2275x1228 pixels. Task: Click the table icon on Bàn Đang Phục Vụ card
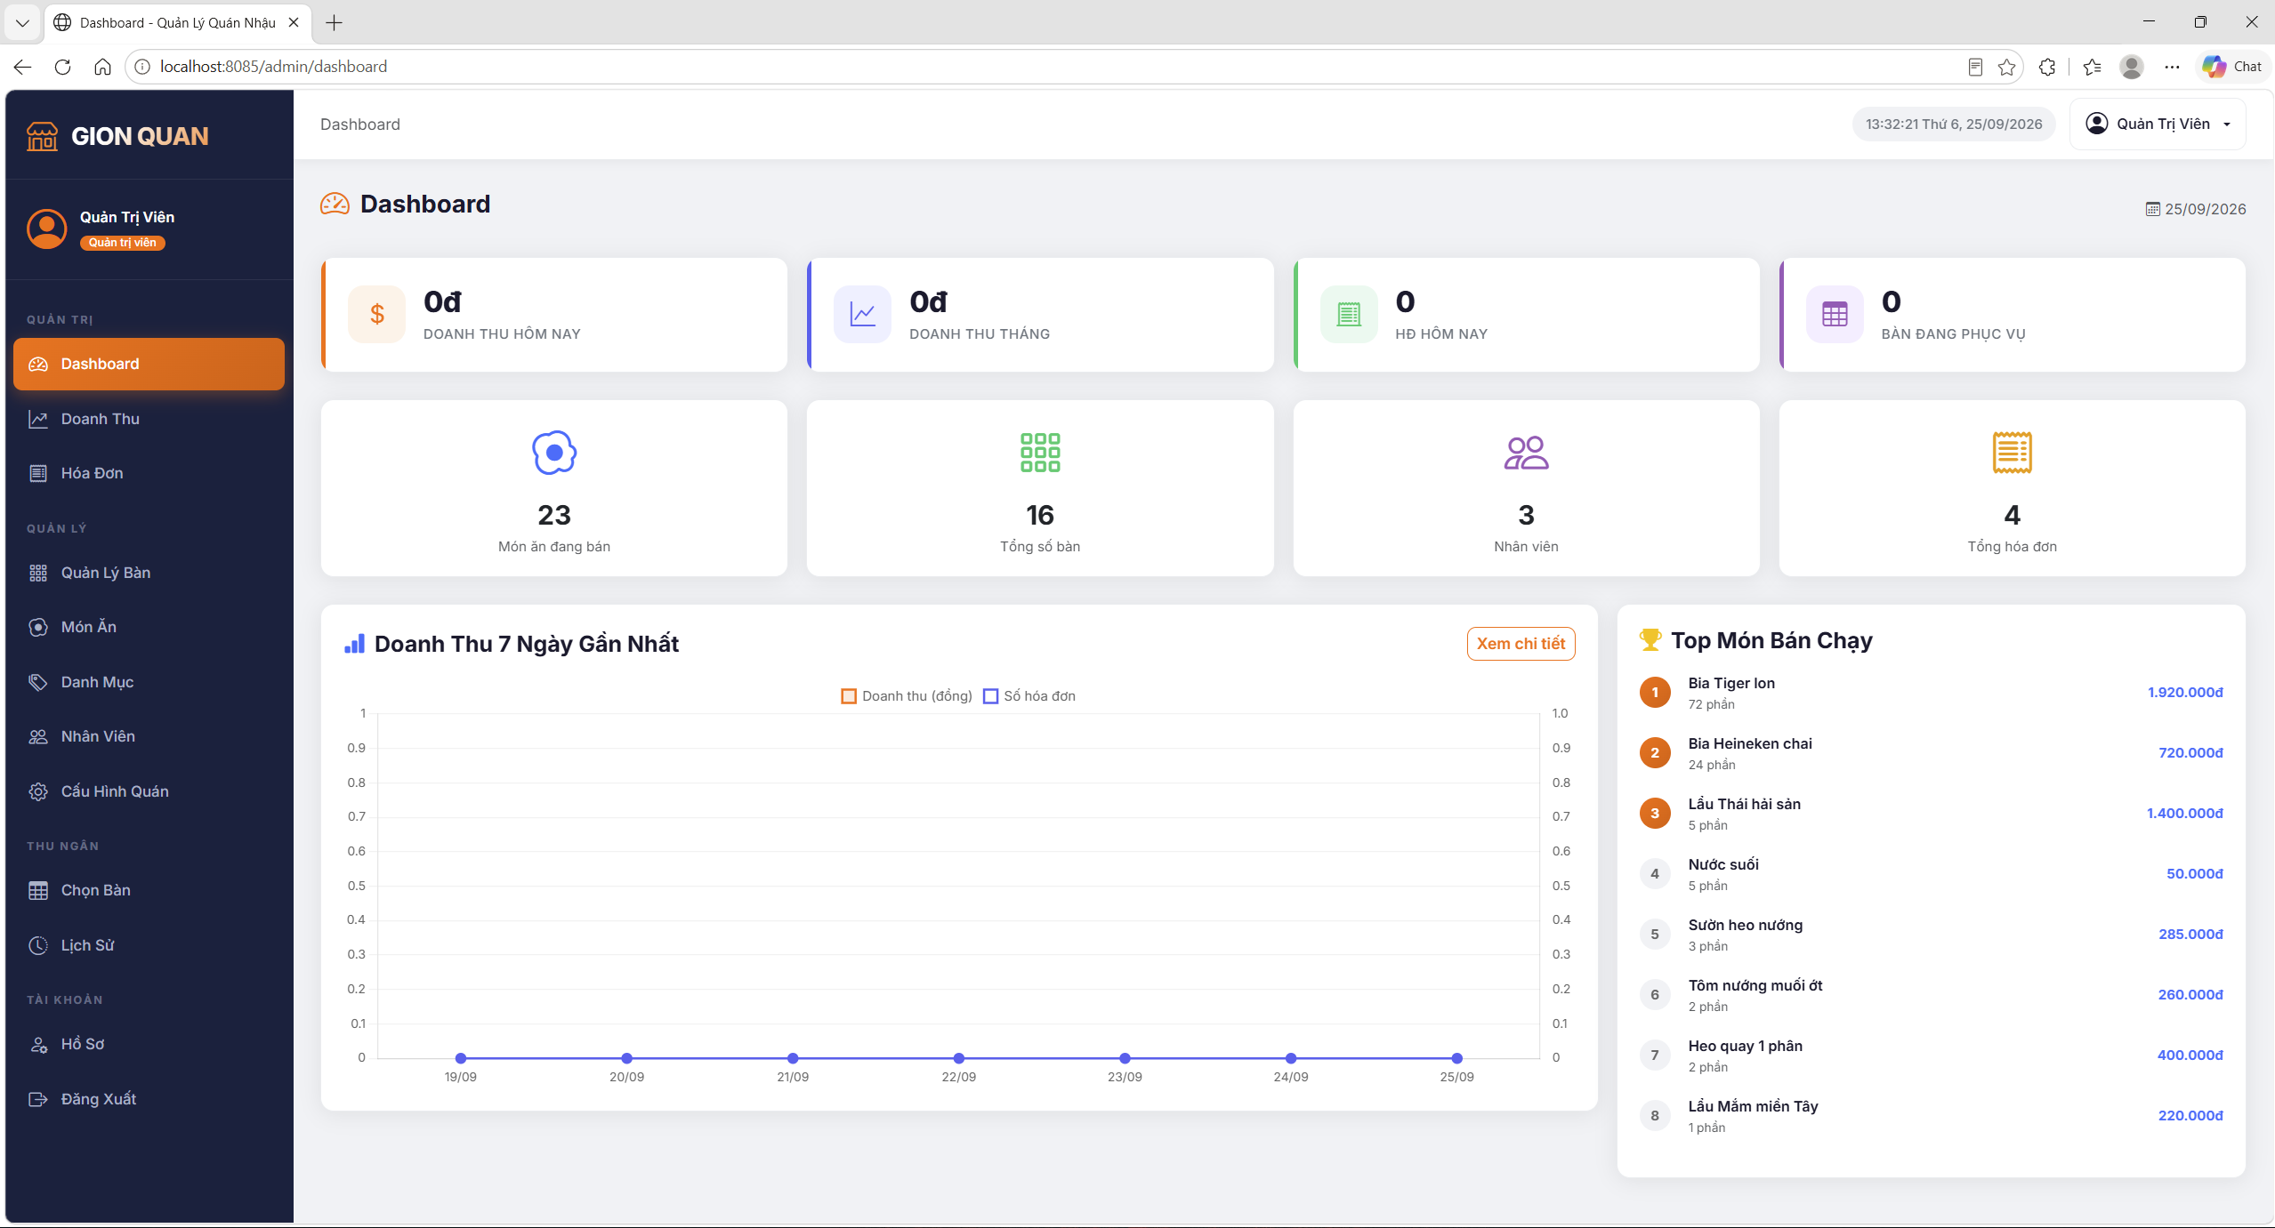(x=1835, y=314)
